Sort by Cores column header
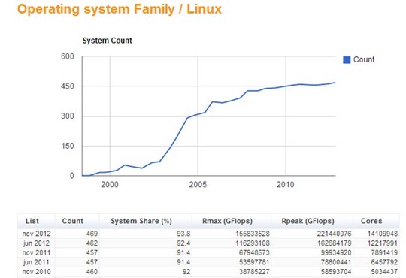Screen dimensions: 406x278 coord(371,221)
